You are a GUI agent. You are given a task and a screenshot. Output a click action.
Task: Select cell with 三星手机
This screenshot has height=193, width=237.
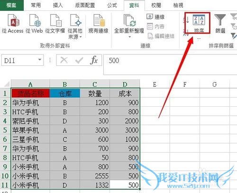click(30, 139)
